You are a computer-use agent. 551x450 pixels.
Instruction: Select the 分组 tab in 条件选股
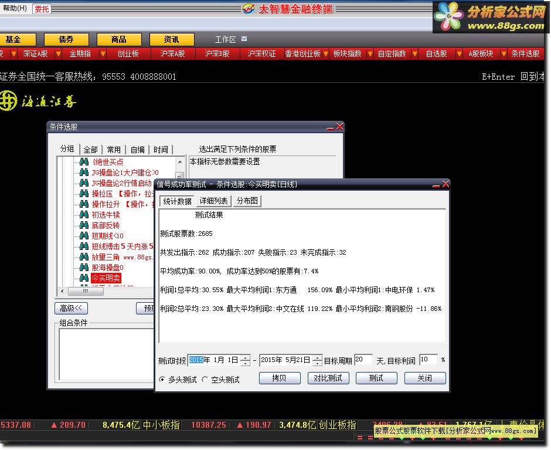click(x=67, y=149)
